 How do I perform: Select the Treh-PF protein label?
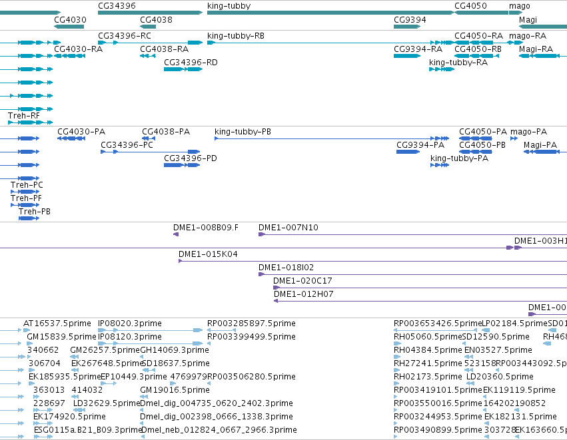point(26,198)
